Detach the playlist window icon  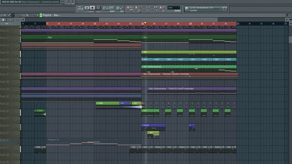287,15
